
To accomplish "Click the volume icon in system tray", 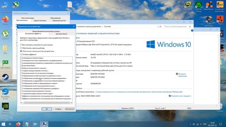I will pos(194,124).
